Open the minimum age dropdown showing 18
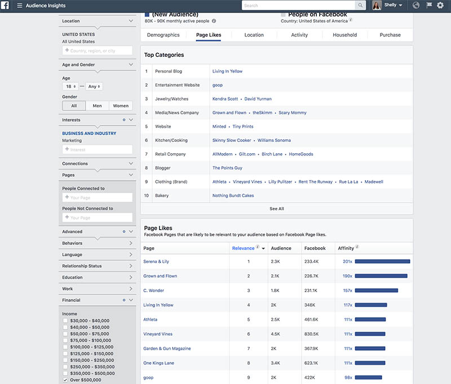The height and width of the screenshot is (384, 451). pyautogui.click(x=70, y=86)
